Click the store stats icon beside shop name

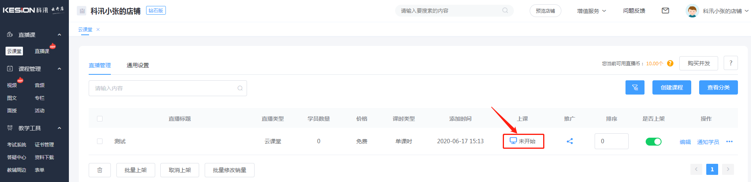point(82,11)
